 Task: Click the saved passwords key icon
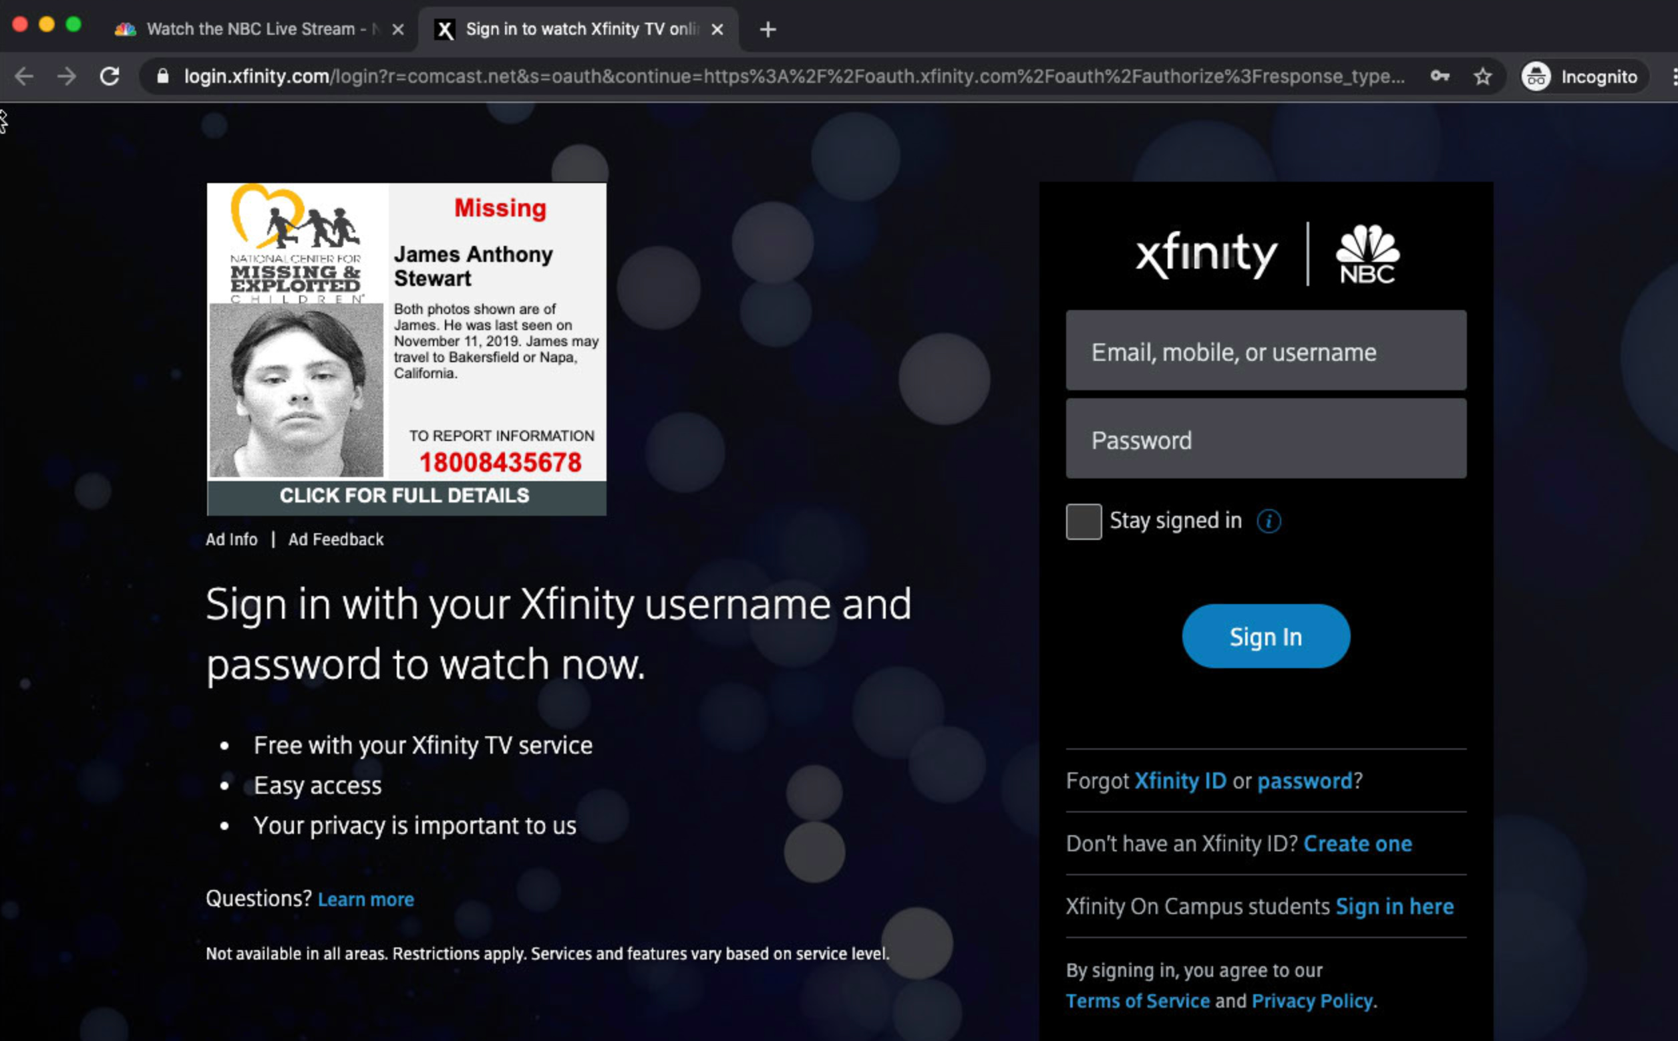pos(1439,76)
